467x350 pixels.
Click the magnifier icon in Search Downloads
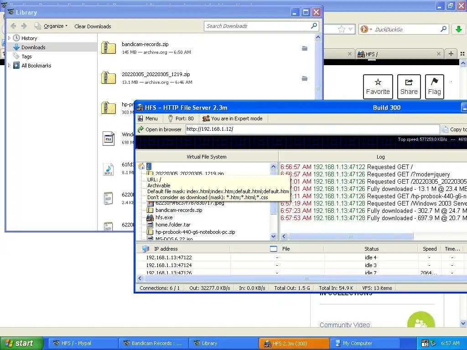(314, 26)
